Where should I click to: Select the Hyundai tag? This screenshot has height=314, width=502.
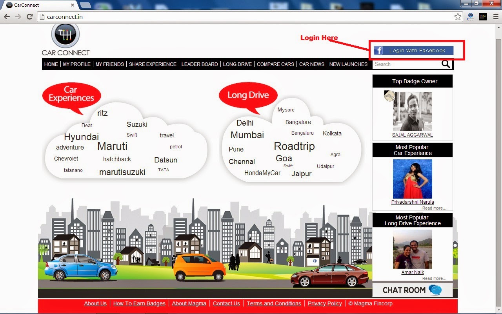(x=81, y=137)
